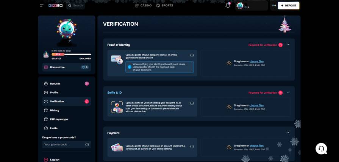Open Bonuses in the sidebar

(55, 83)
